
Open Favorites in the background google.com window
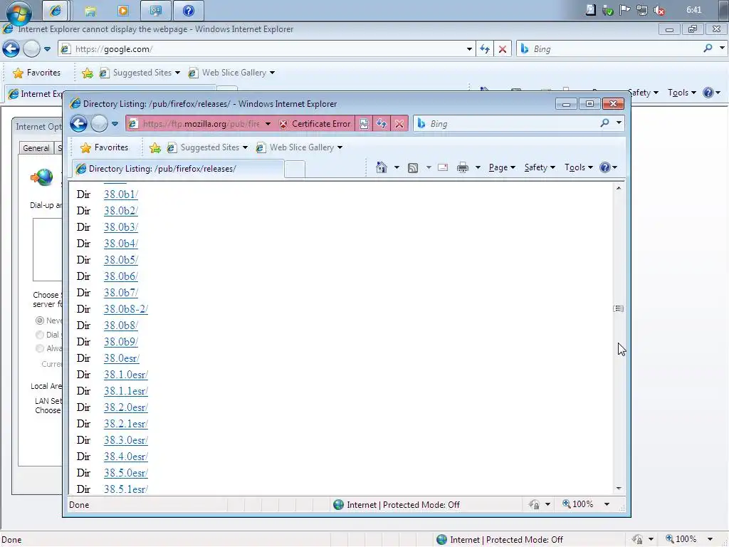(x=37, y=73)
